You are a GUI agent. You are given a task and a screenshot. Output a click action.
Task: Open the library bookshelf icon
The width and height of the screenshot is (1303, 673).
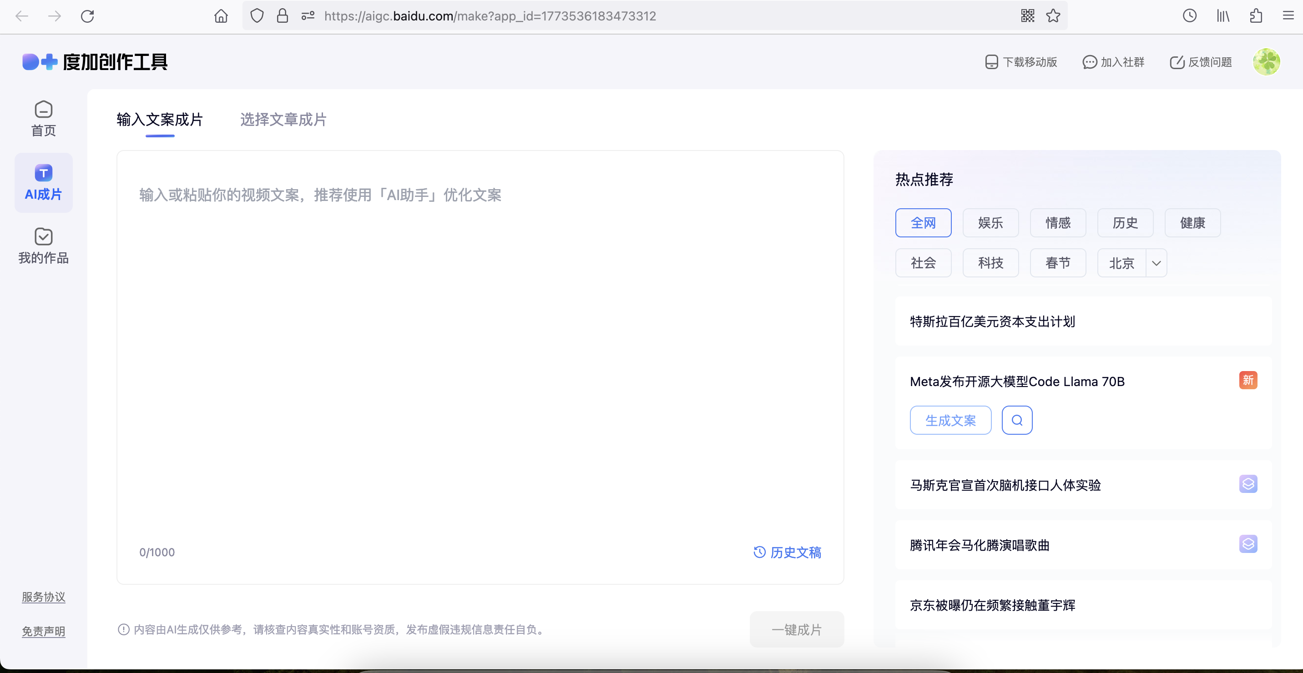[1223, 16]
